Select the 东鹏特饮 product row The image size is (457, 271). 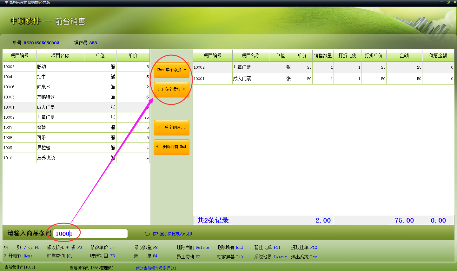(x=76, y=97)
